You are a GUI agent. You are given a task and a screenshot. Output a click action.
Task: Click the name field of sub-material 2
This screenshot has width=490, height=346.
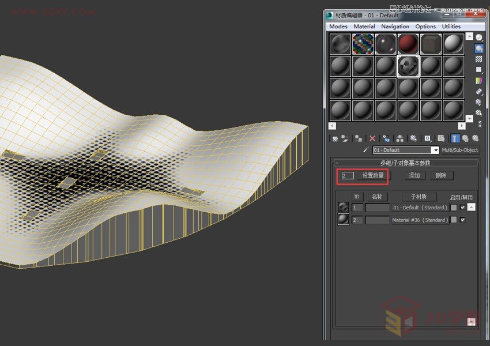pyautogui.click(x=377, y=220)
